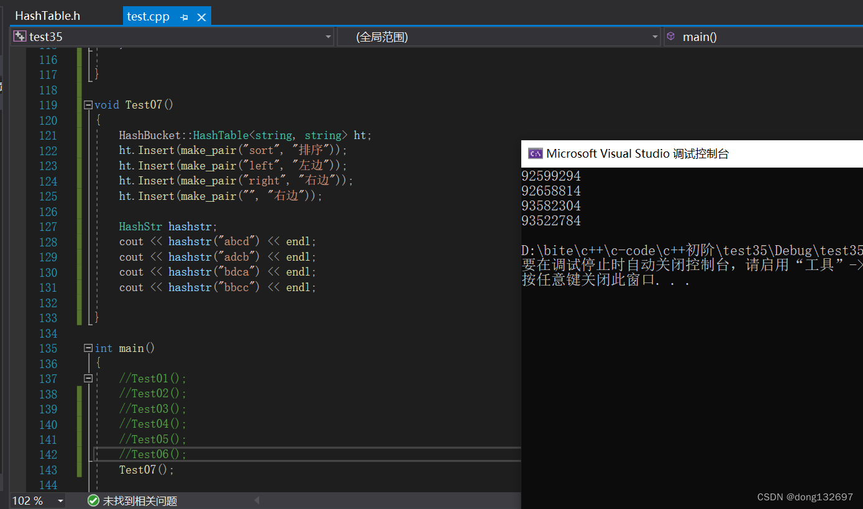Click the console window icon

(535, 153)
